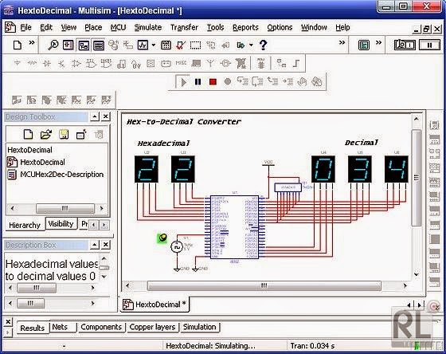Viewport: 446px width, 354px height.
Task: Place a Basic resistor component
Action: [32, 63]
